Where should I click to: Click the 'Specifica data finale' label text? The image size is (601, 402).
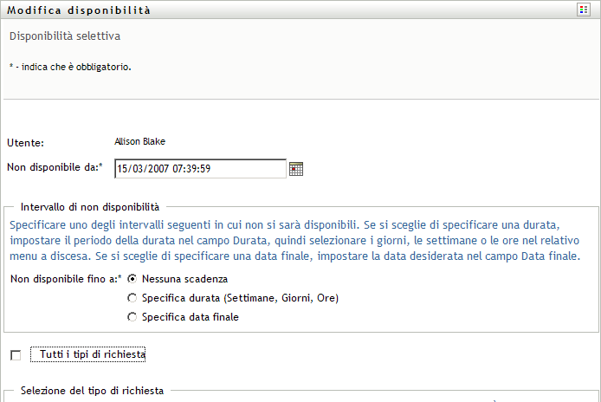191,317
